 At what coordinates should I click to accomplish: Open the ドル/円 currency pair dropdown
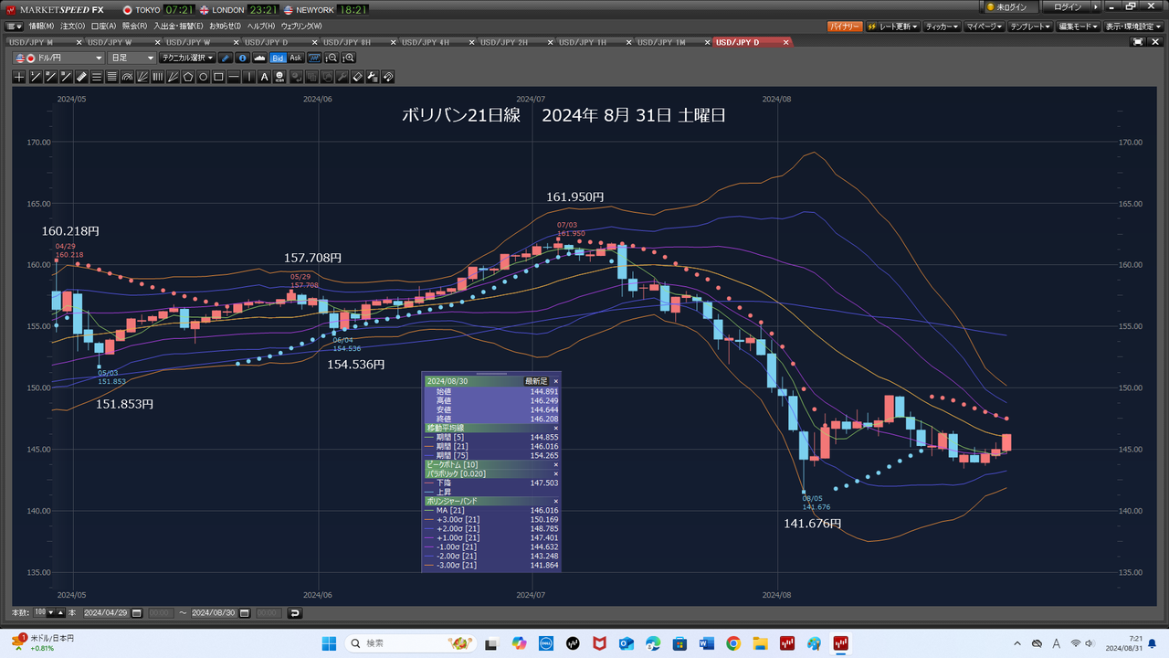coord(58,58)
